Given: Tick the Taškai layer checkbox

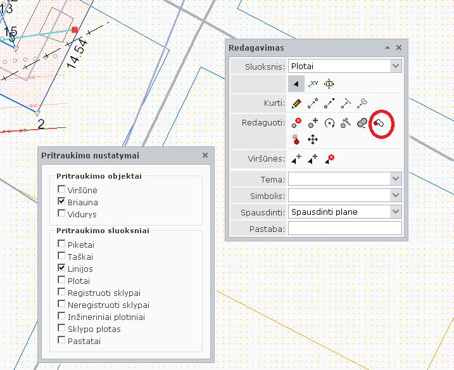Looking at the screenshot, I should tap(61, 255).
